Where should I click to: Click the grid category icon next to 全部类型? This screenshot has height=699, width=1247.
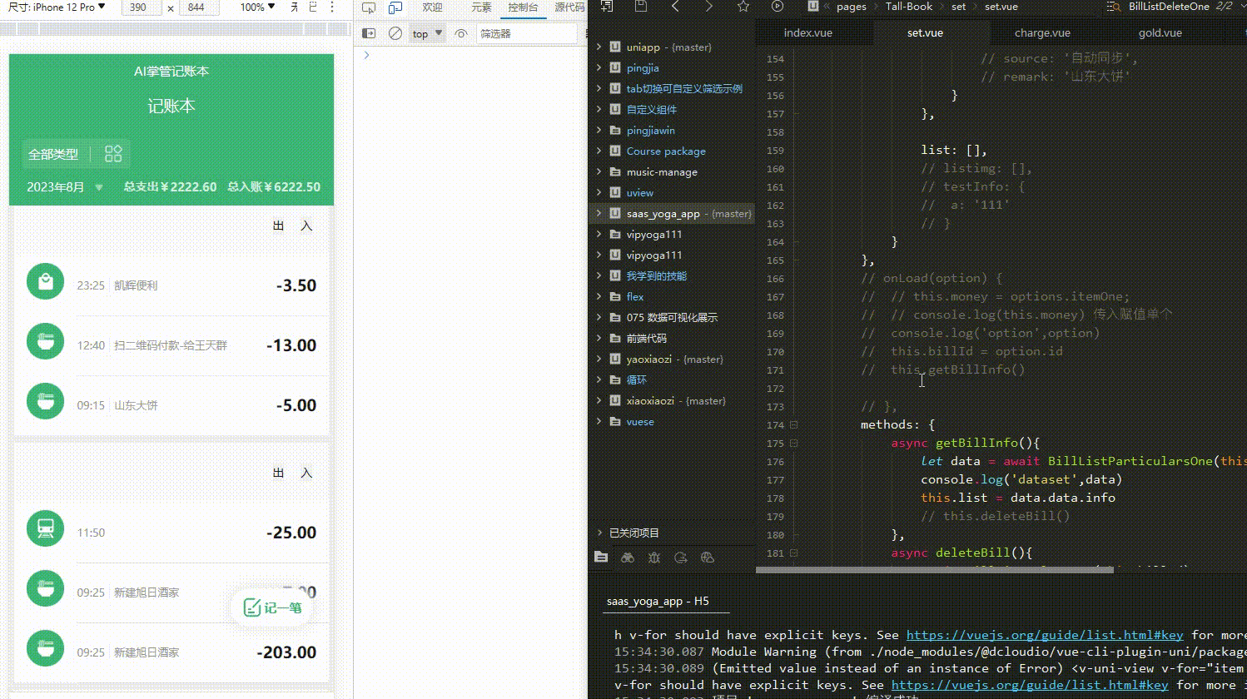pyautogui.click(x=113, y=153)
